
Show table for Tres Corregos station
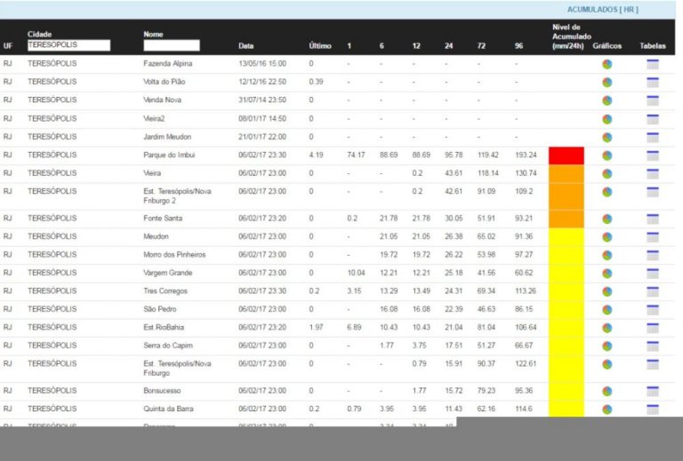(652, 291)
